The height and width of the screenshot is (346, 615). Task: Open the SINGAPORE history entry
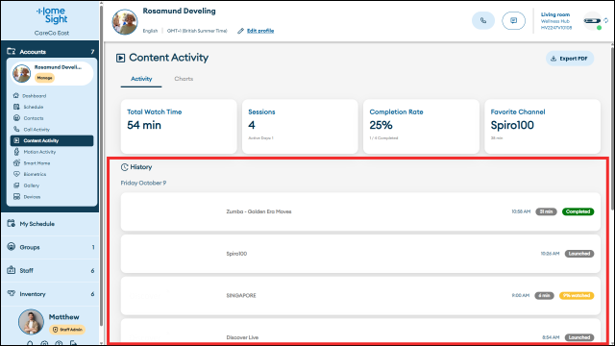point(360,296)
